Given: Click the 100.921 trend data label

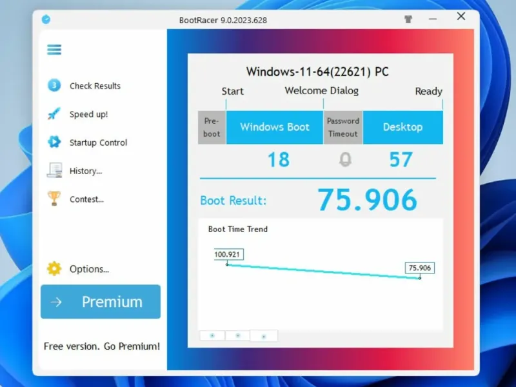Looking at the screenshot, I should tap(228, 254).
